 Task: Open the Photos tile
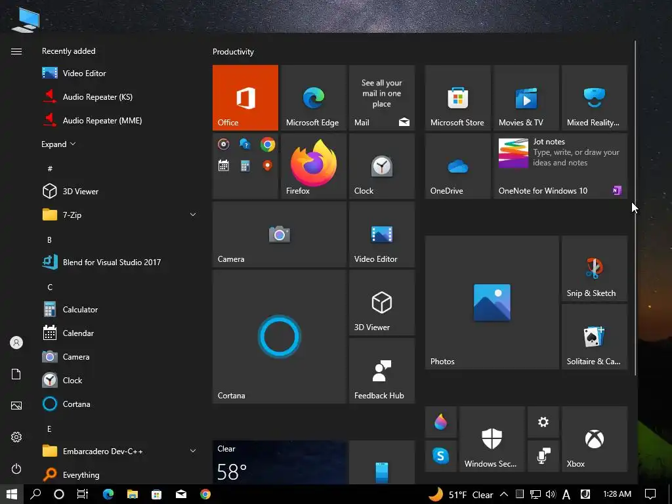click(492, 303)
